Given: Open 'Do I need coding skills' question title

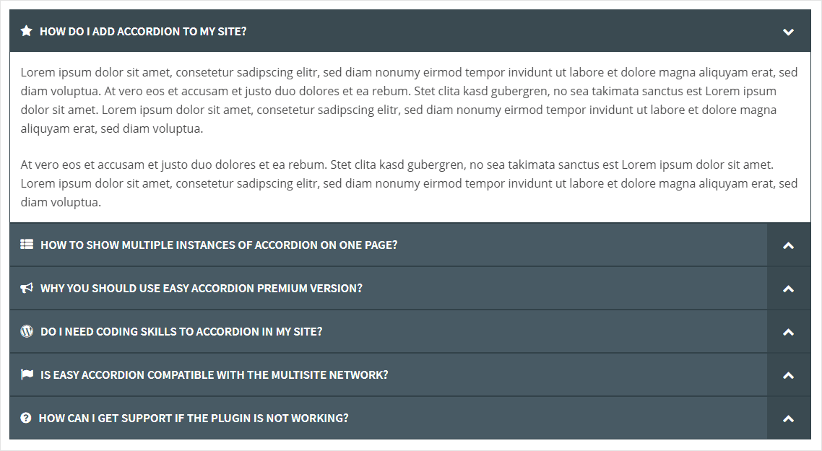Looking at the screenshot, I should coord(181,331).
